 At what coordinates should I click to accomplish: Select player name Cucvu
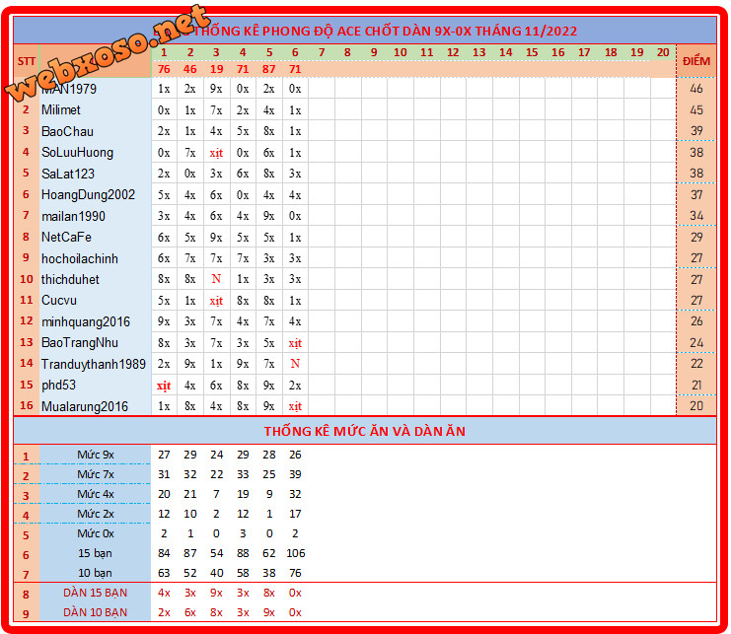point(59,301)
